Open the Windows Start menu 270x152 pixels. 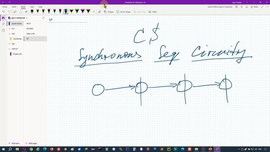pos(3,149)
